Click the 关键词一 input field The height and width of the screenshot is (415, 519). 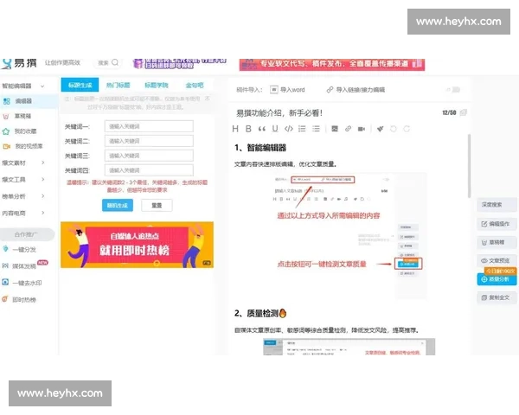(149, 126)
